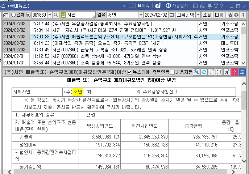Click the up-down arrow icon in toolbar

pyautogui.click(x=243, y=15)
